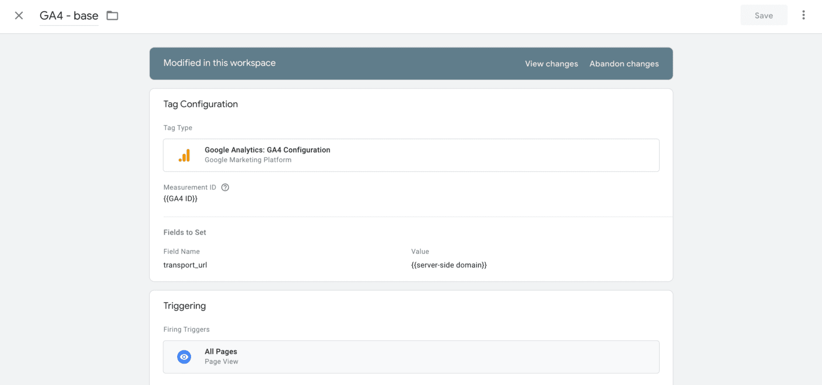Close the tag editor with the X icon
This screenshot has height=385, width=822.
19,16
